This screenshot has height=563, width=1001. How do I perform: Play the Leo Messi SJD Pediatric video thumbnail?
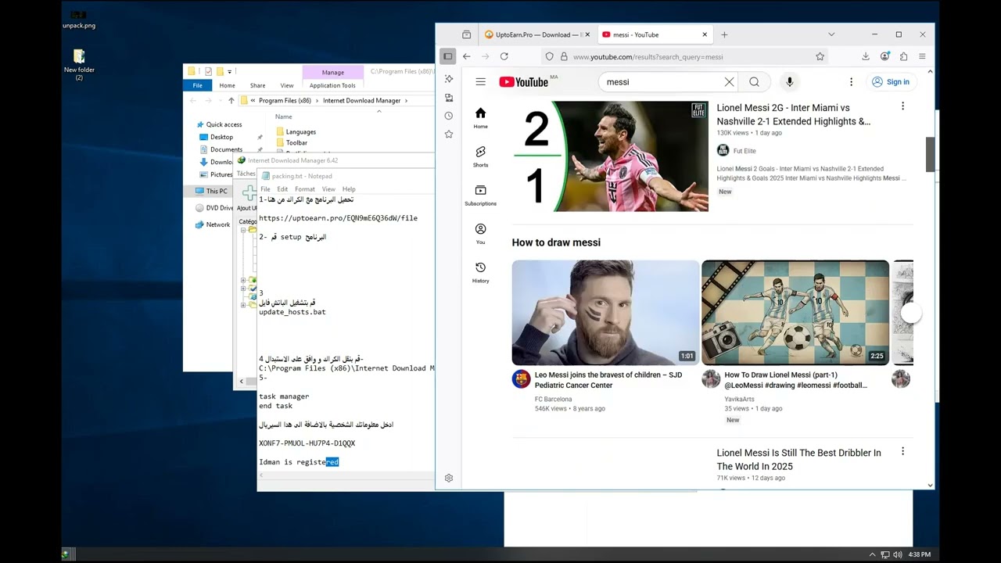point(605,313)
